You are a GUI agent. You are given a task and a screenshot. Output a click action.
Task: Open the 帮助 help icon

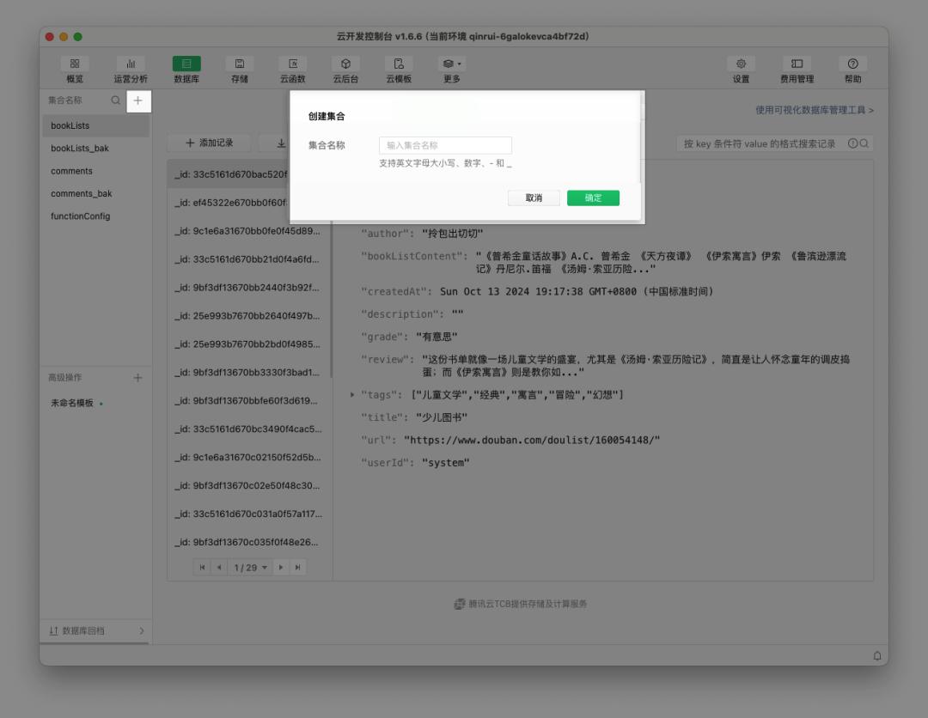853,70
